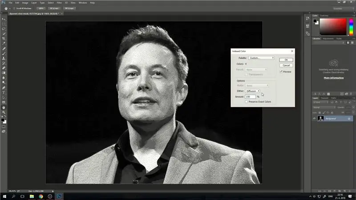
Task: Select the Zoom tool in the toolbar
Action: click(x=4, y=112)
